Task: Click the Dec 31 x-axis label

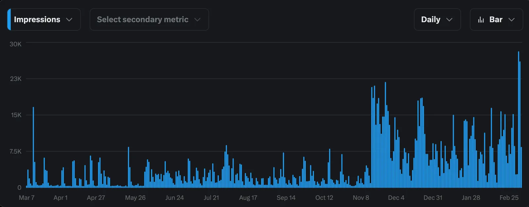Action: [433, 197]
